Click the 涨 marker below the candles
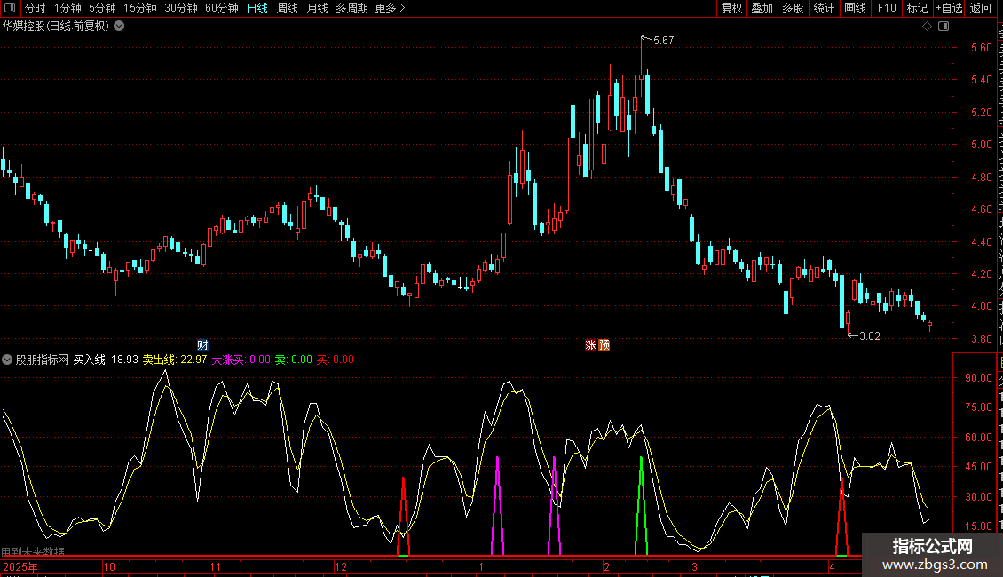The height and width of the screenshot is (577, 1003). [591, 344]
